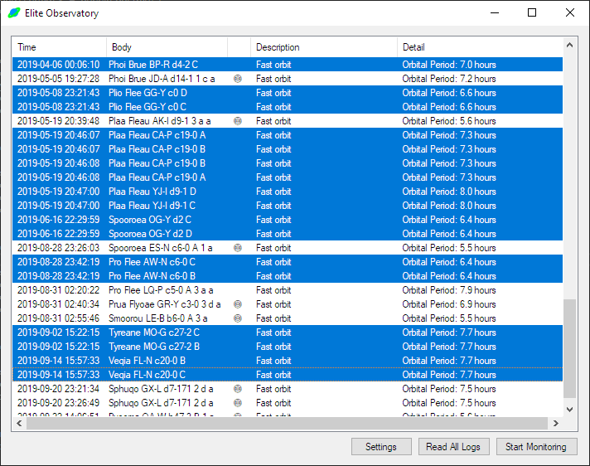
Task: Select row Plaa Fleau YJ-I d9-1 C
Action: [x=288, y=206]
